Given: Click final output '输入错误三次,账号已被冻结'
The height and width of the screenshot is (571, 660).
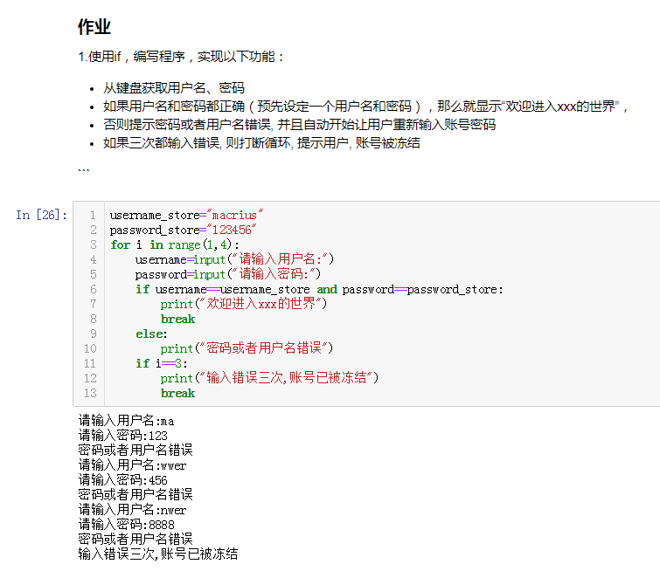Looking at the screenshot, I should (x=158, y=554).
